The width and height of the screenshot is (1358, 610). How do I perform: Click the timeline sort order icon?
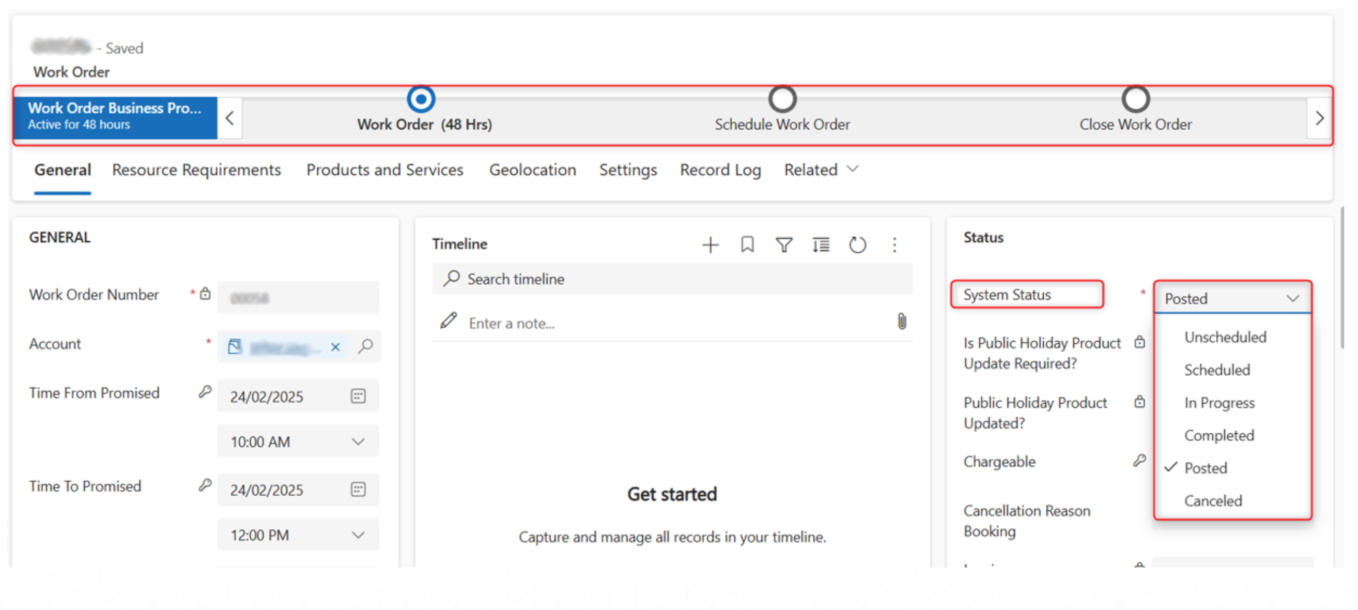821,245
